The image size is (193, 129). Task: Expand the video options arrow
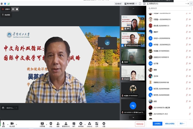pyautogui.click(x=17, y=124)
